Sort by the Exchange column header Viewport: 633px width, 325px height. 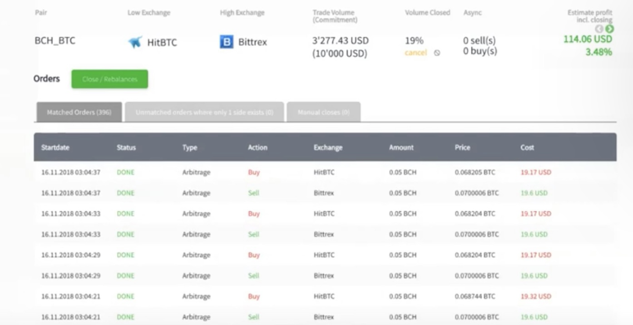[327, 148]
